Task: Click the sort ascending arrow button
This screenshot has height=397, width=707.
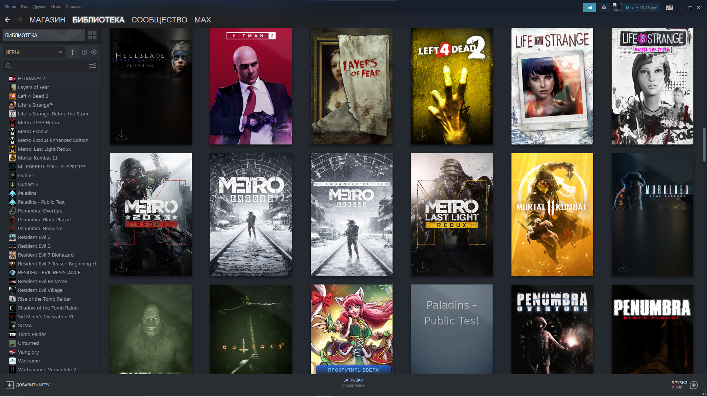Action: (x=73, y=52)
